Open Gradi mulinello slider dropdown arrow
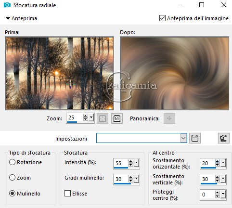This screenshot has height=208, width=232. pos(136,179)
